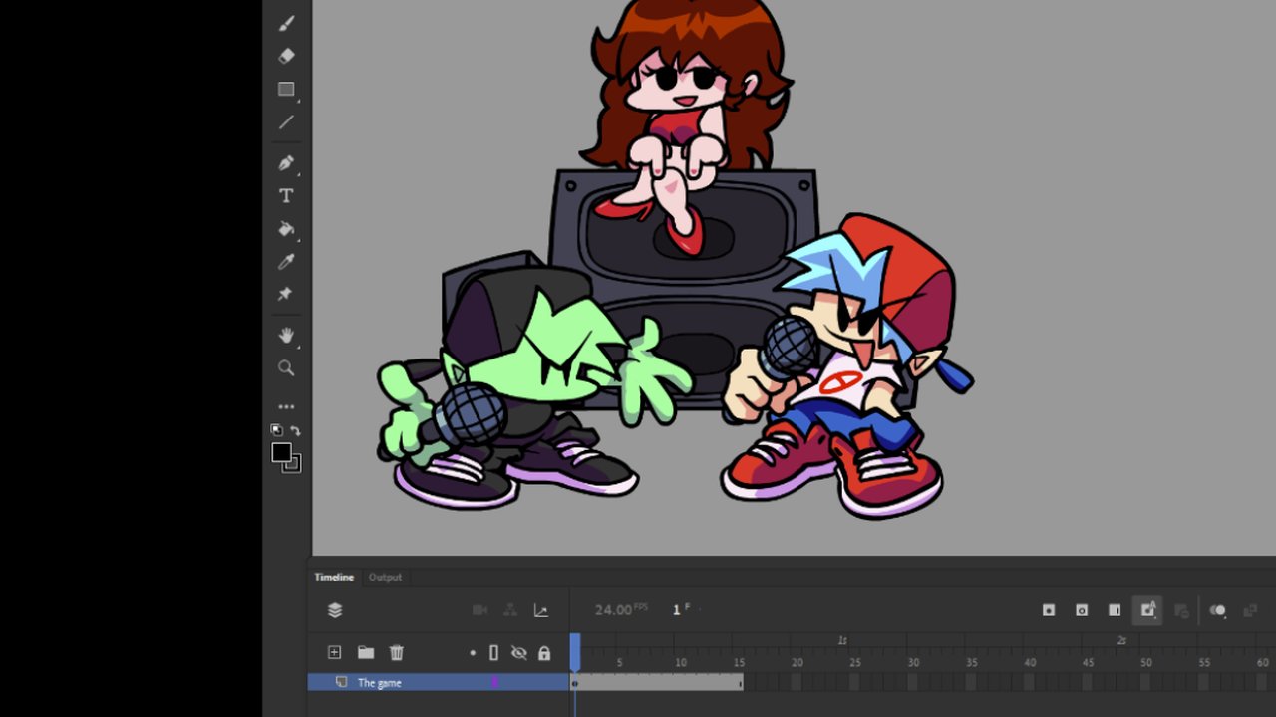Image resolution: width=1276 pixels, height=717 pixels.
Task: Insert a frame
Action: [1115, 610]
